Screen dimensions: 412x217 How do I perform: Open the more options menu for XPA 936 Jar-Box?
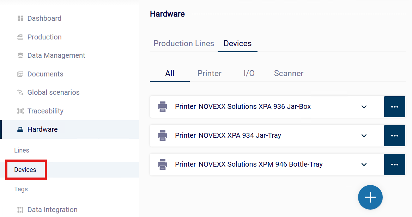point(395,107)
